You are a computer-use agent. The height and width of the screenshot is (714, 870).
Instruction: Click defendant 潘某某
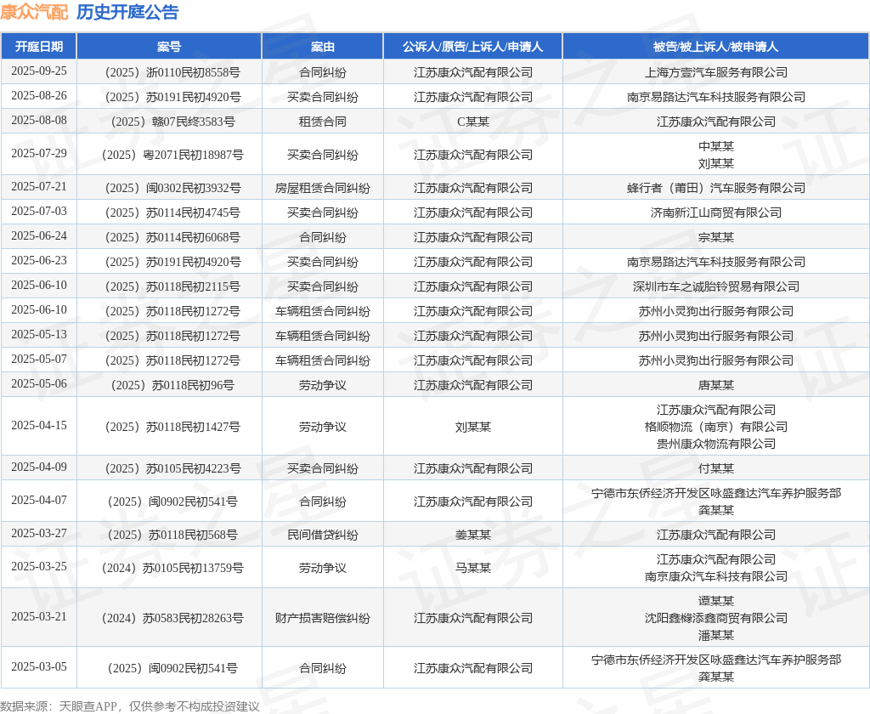tap(715, 635)
